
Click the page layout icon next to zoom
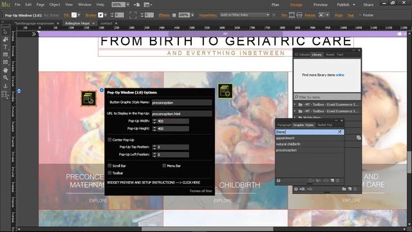(x=136, y=5)
